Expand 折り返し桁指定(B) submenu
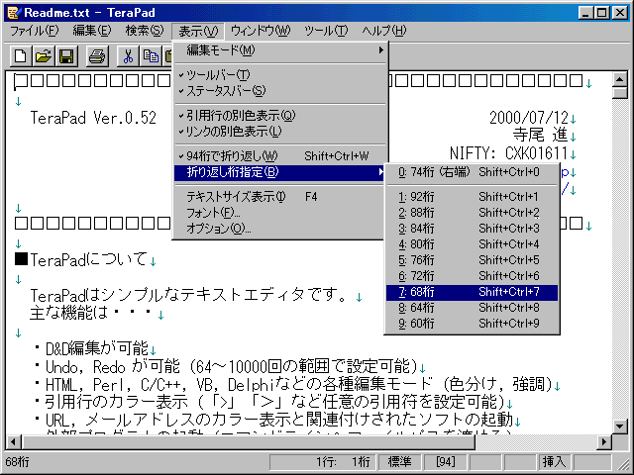This screenshot has width=634, height=475. point(279,172)
